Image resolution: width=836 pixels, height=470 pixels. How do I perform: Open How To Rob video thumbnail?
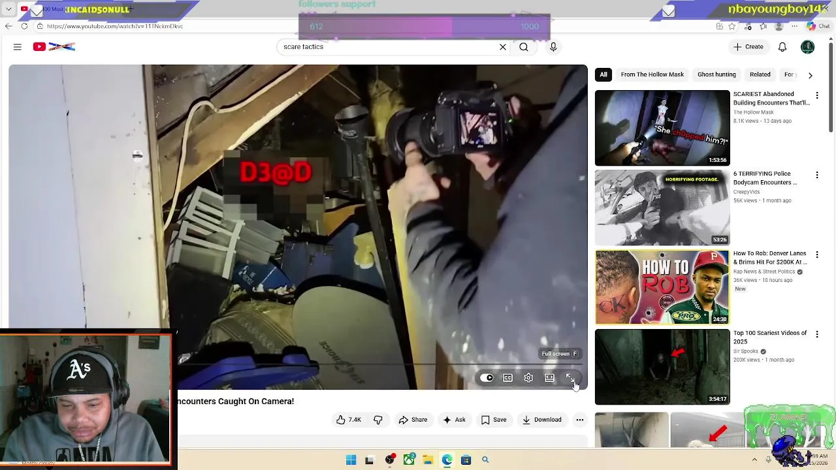662,287
